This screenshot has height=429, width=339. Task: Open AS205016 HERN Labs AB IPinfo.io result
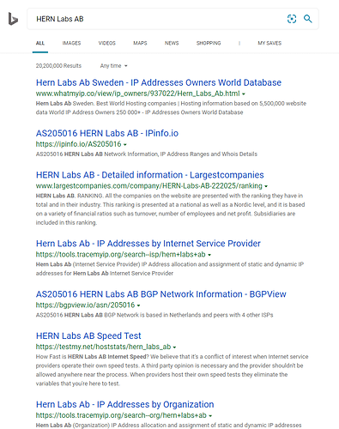pyautogui.click(x=107, y=133)
